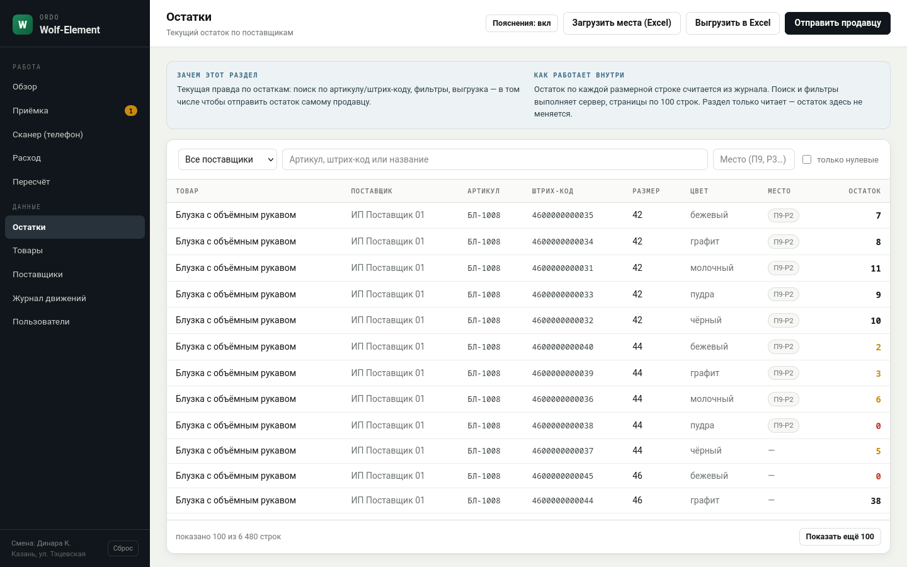
Task: Go to Пользователи section
Action: click(75, 322)
